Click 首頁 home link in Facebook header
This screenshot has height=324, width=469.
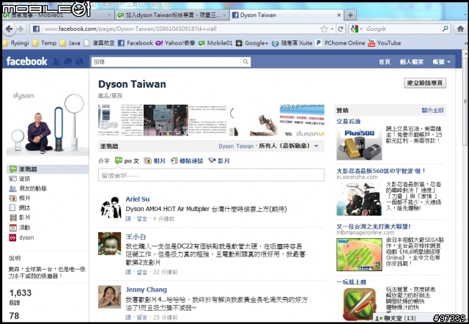click(x=384, y=62)
